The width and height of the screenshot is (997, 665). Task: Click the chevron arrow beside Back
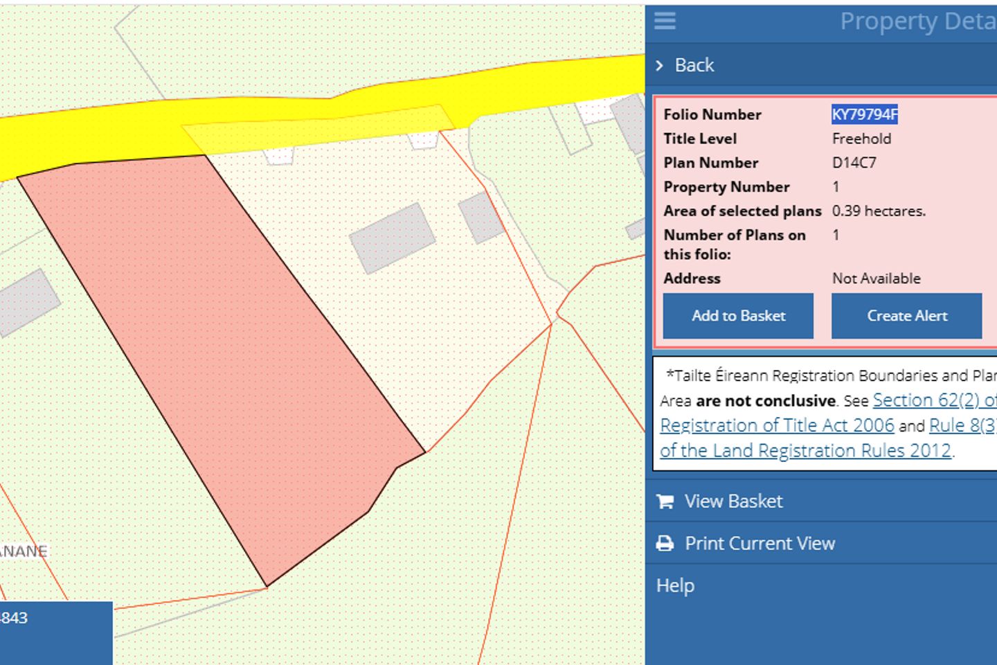click(659, 66)
